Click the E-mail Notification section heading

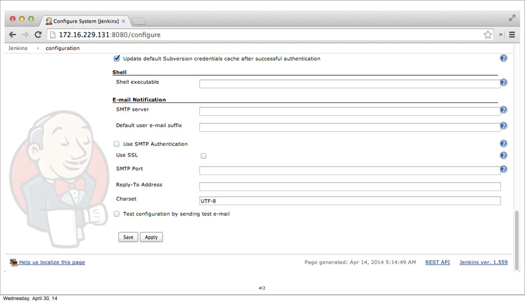tap(139, 100)
